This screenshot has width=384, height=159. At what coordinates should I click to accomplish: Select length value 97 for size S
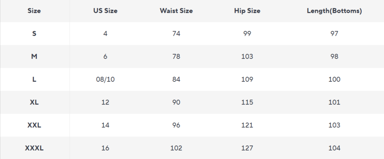[334, 33]
